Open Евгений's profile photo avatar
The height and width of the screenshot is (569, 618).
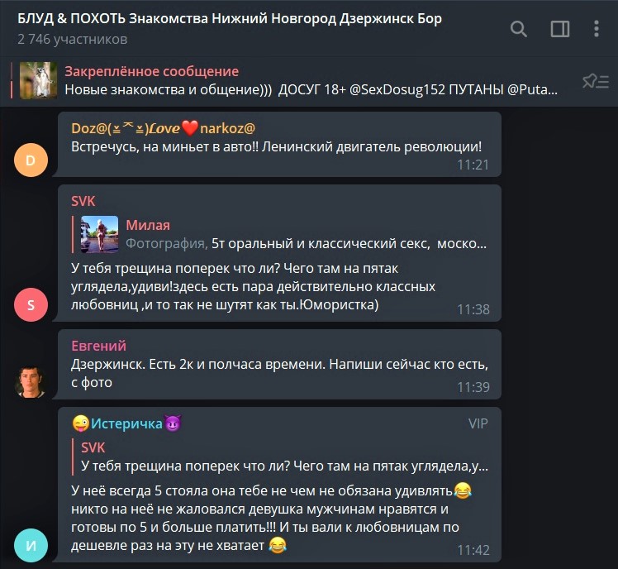point(31,382)
